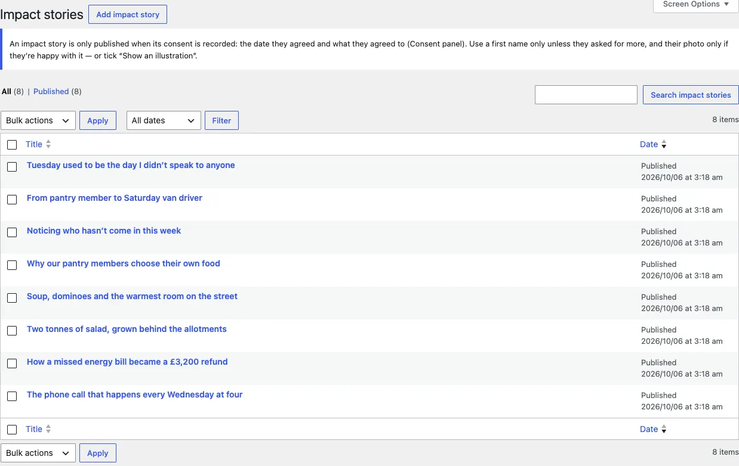Show the Published stories view
Screen dimensions: 739x466
click(x=51, y=91)
